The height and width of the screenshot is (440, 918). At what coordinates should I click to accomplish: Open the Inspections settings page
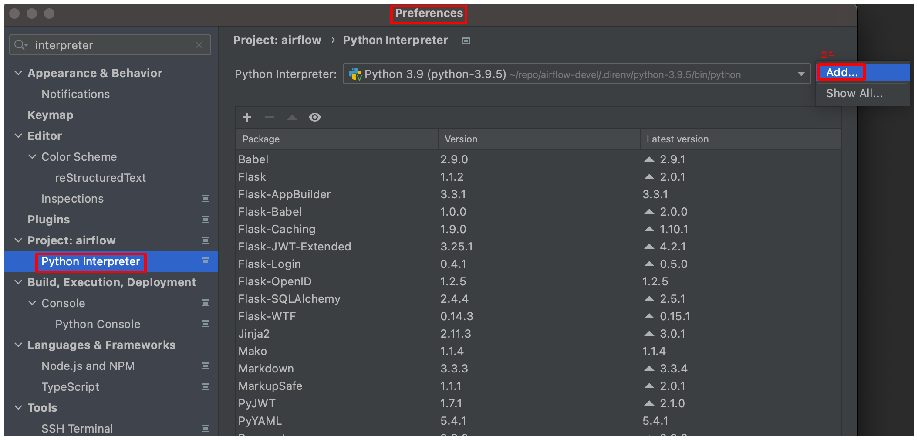pyautogui.click(x=72, y=199)
